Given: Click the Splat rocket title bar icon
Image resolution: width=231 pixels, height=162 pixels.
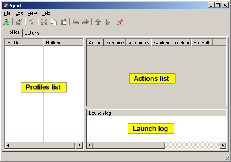Looking at the screenshot, I should (6, 5).
